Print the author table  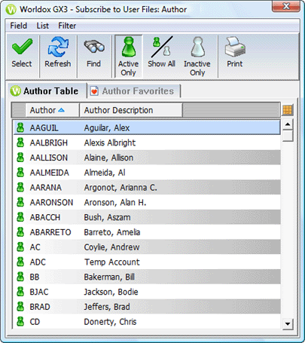[235, 53]
